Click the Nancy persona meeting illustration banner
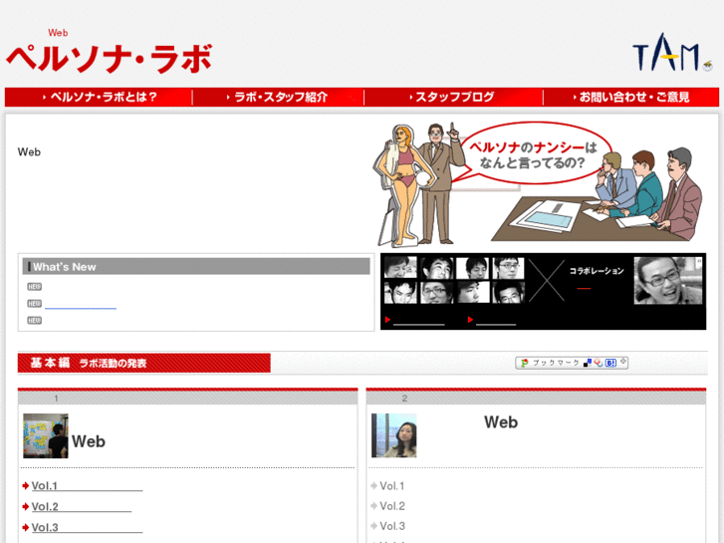 pyautogui.click(x=539, y=184)
